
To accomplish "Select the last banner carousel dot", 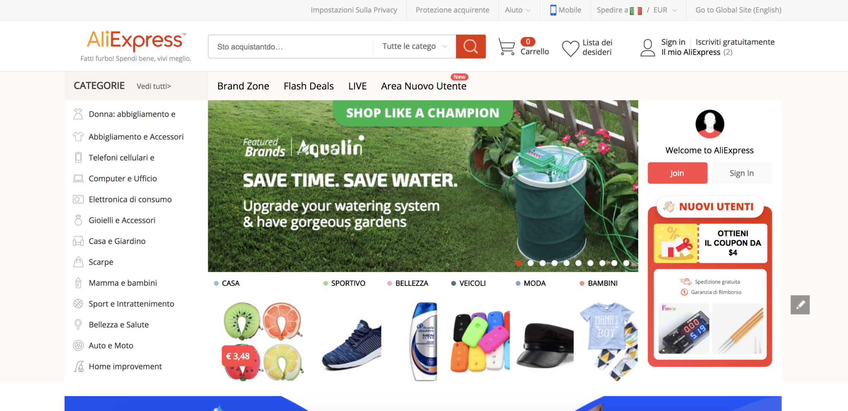I will (626, 263).
